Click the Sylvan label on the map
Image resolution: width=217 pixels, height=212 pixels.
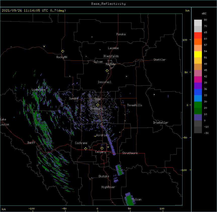98,62
